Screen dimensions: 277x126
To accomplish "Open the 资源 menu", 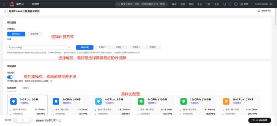I will click(183, 4).
